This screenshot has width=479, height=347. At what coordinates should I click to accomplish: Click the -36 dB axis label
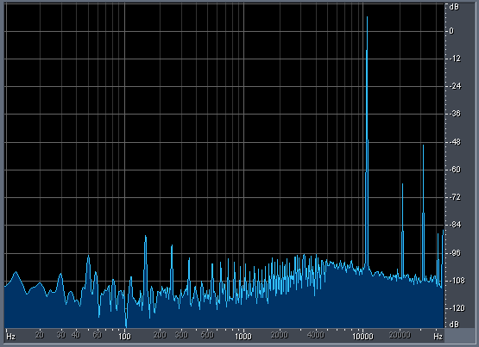455,114
